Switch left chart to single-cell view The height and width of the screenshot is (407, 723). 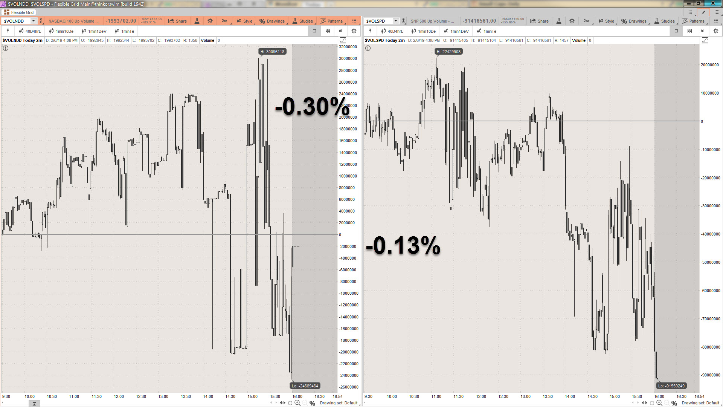(314, 31)
